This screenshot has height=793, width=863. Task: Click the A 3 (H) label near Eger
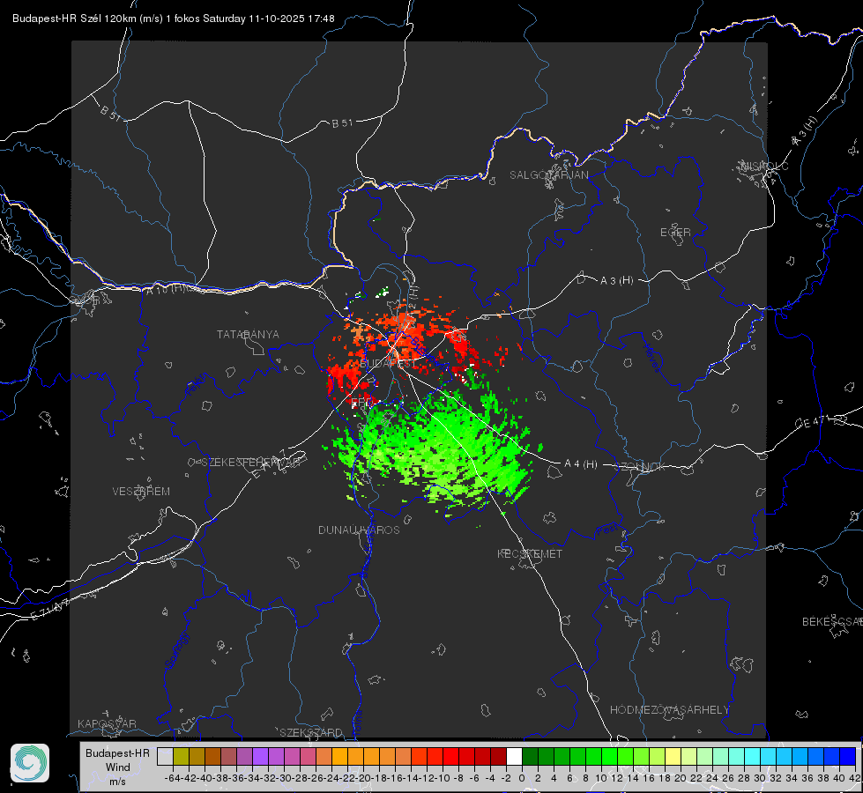pos(616,280)
